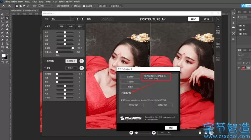Switch to vertical side-by-side preview icon
The height and width of the screenshot is (140, 251).
(211, 133)
